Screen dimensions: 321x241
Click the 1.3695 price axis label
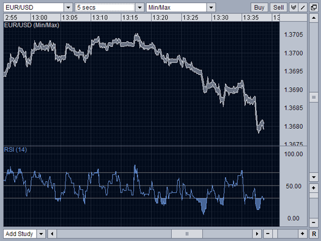point(293,71)
